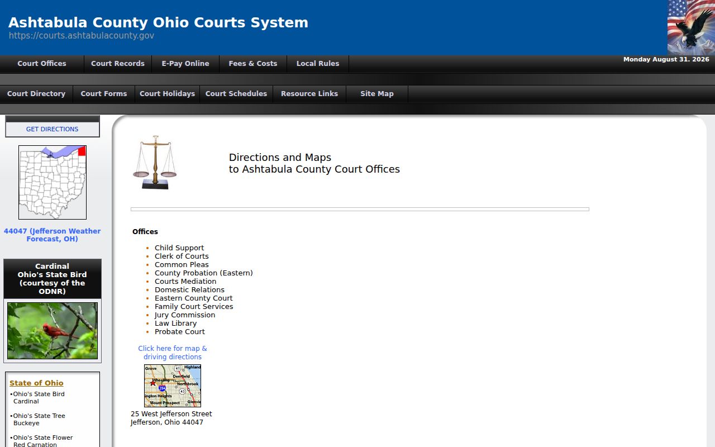Click the scales of justice image

(x=155, y=163)
